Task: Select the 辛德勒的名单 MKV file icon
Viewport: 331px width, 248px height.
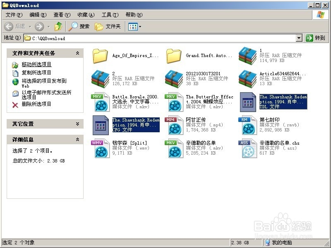Action: (x=174, y=148)
